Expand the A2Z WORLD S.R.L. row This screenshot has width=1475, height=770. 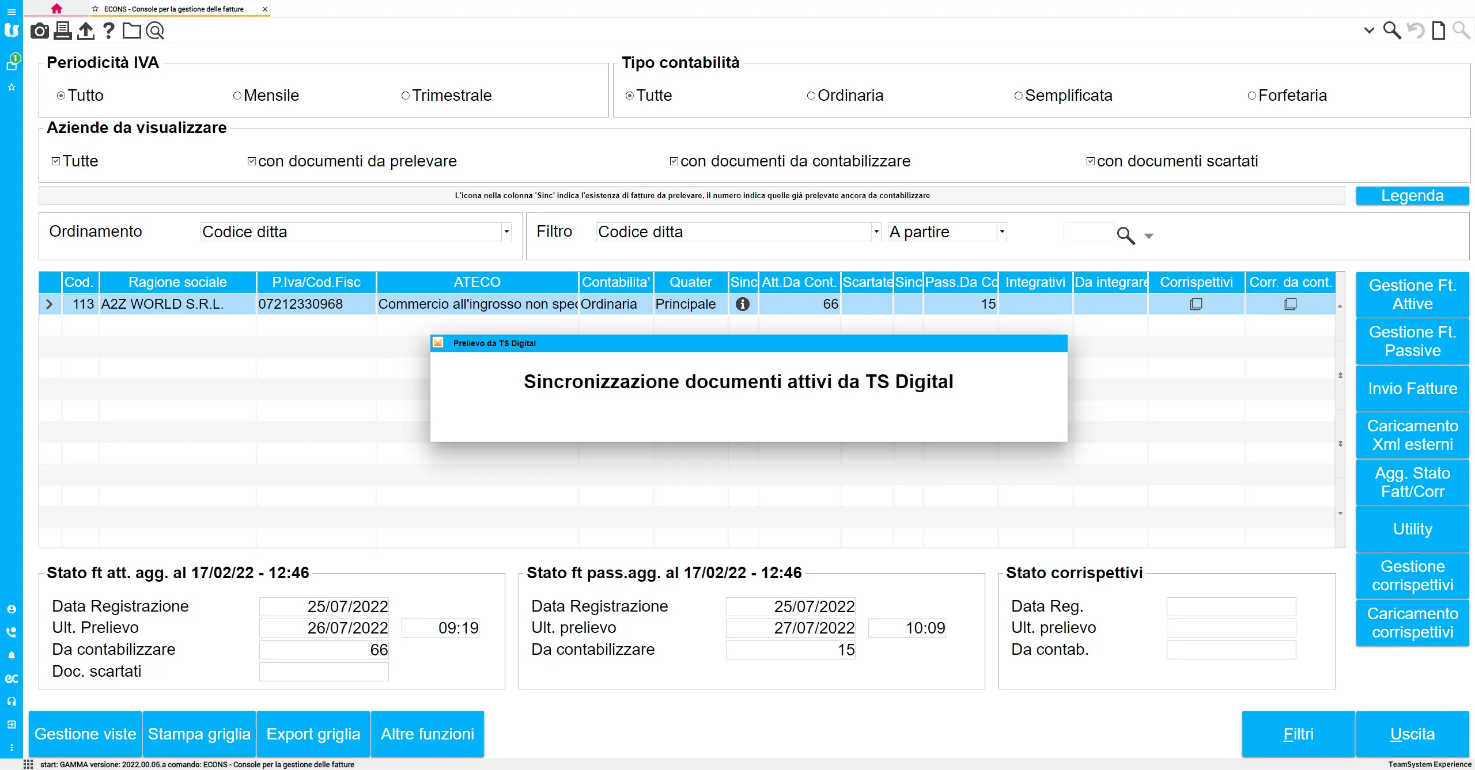pos(50,304)
